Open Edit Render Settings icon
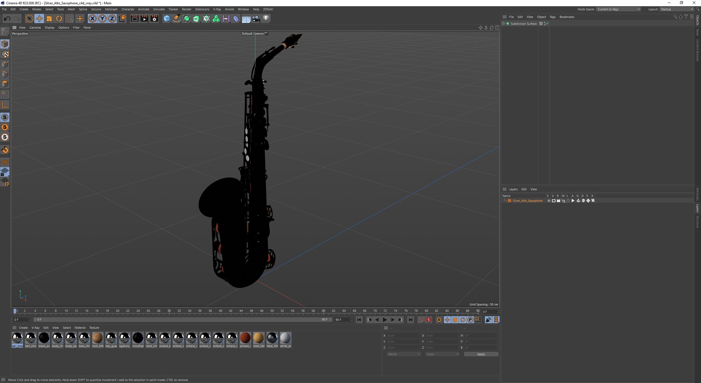 coord(154,19)
